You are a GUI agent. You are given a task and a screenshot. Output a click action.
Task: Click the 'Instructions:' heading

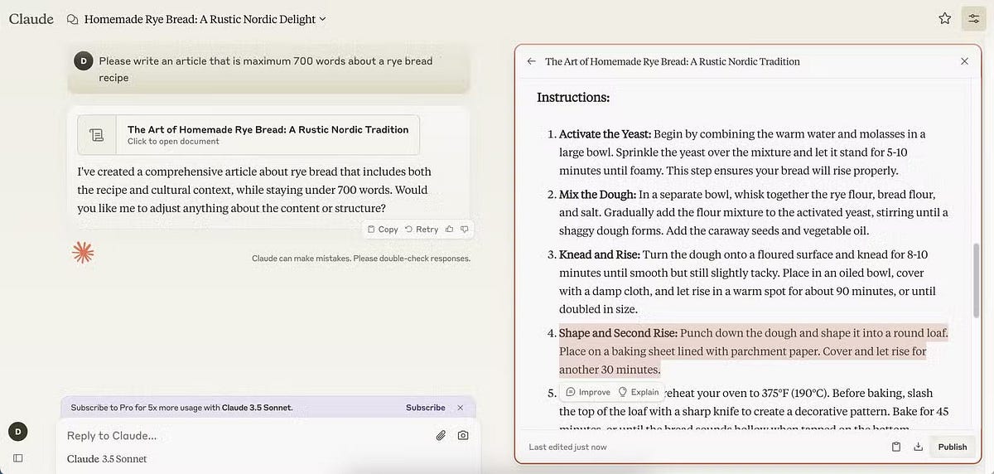tap(573, 97)
